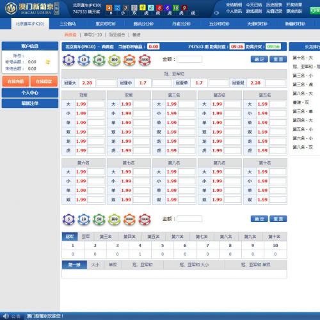Click the 冠亚大 2.28 bet input box
Viewport: 320px width, 320px height.
[106, 83]
